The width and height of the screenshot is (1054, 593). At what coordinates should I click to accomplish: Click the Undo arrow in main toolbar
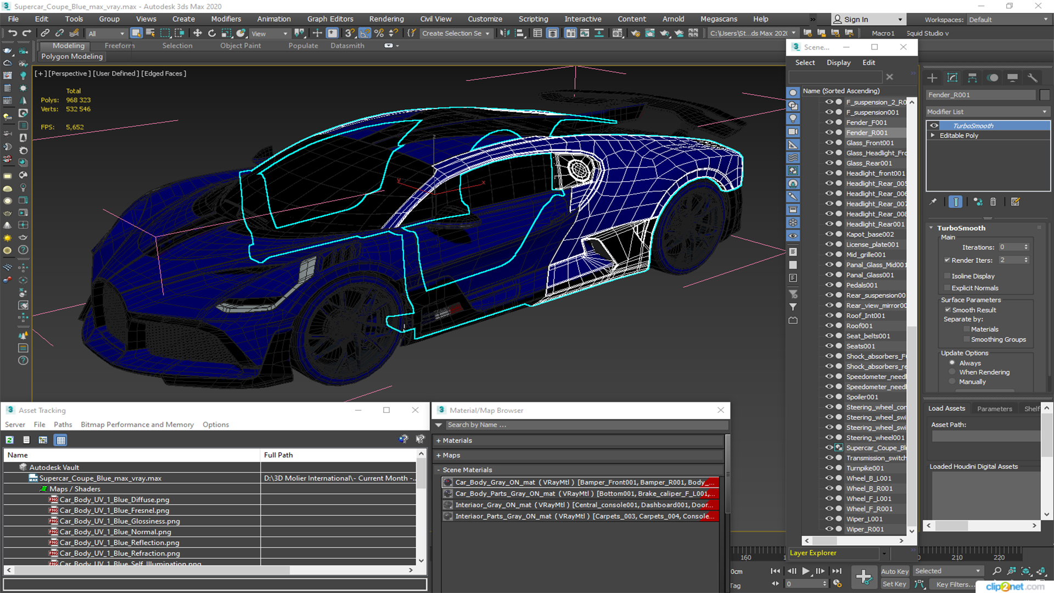coord(12,33)
